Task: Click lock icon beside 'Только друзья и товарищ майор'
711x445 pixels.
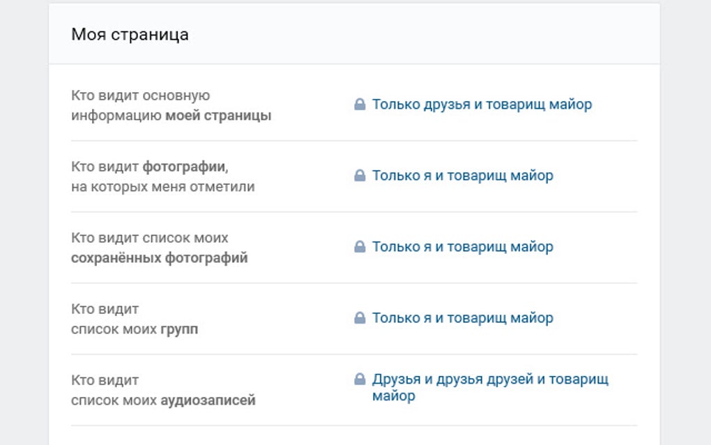Action: coord(360,105)
